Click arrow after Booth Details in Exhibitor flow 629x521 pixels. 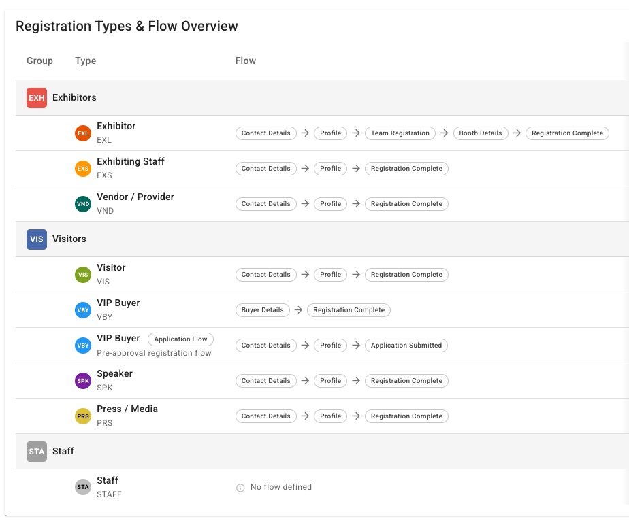pos(517,133)
